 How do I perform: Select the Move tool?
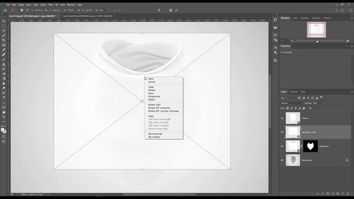tap(4, 21)
